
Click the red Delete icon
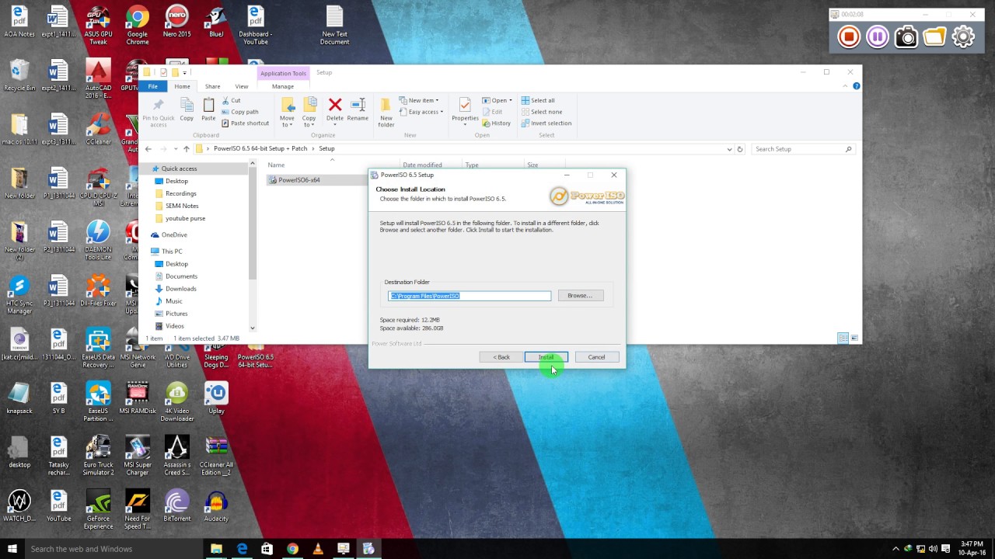pyautogui.click(x=335, y=105)
